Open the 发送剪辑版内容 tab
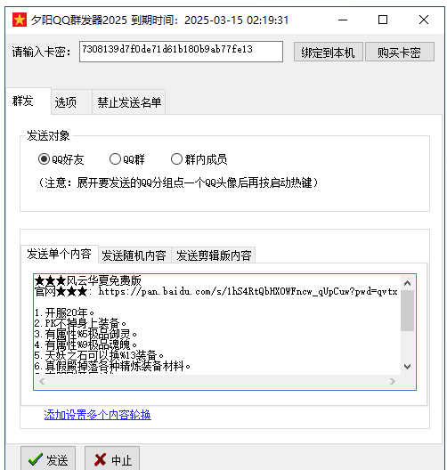The width and height of the screenshot is (447, 470). [214, 255]
